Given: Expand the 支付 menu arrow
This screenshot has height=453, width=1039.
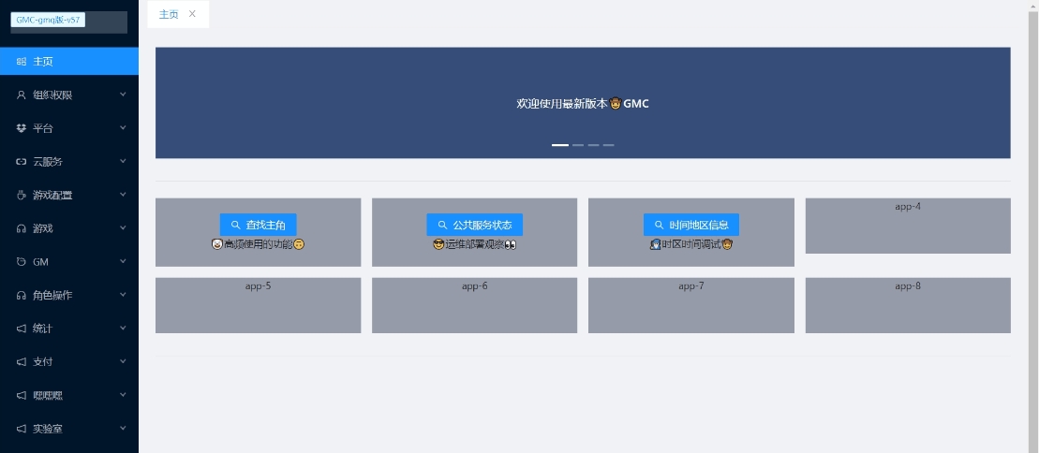Looking at the screenshot, I should click(123, 361).
